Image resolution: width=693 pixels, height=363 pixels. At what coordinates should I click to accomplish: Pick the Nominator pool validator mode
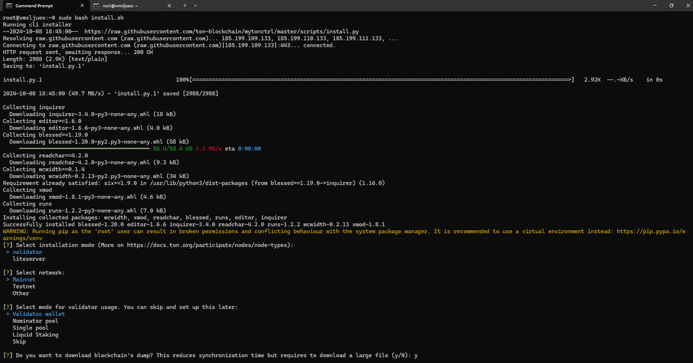36,321
